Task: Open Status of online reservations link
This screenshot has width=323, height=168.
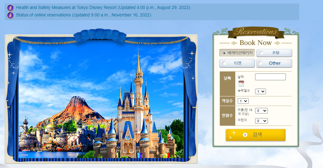Action: 83,15
